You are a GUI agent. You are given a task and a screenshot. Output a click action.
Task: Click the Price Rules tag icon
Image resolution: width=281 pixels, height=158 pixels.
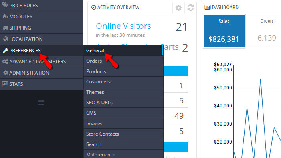(x=5, y=5)
